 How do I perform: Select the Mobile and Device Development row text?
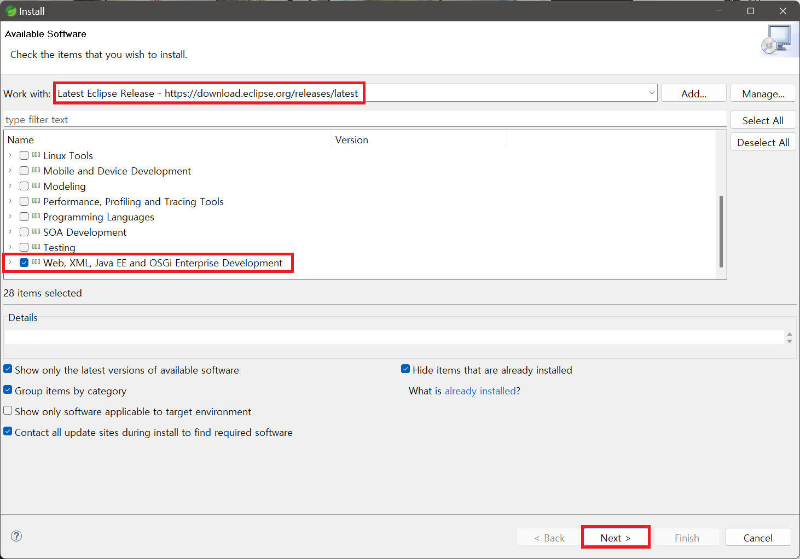coord(117,171)
